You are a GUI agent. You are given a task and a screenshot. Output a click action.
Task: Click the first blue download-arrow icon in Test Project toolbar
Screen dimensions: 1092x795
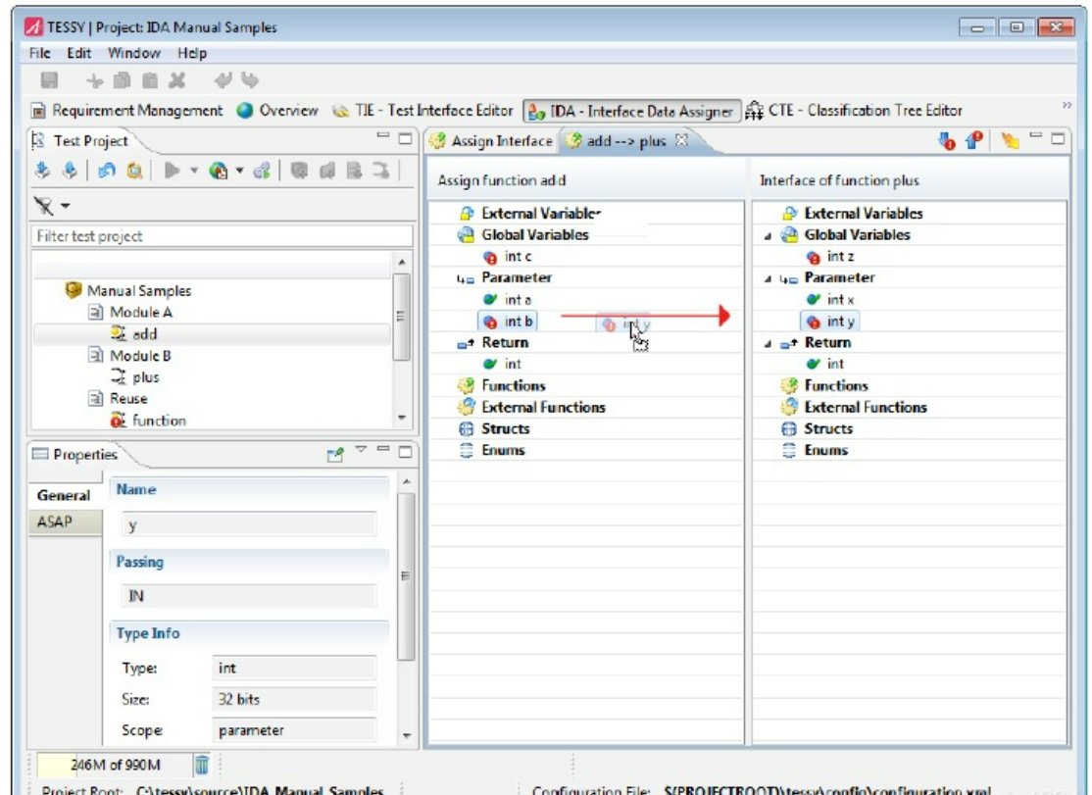click(x=42, y=171)
